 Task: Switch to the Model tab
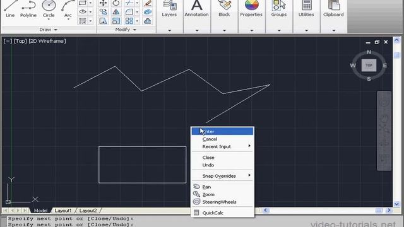click(40, 210)
